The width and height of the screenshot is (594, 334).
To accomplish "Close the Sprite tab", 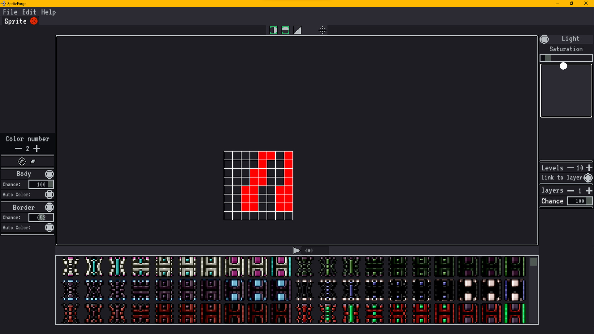I will pos(34,21).
